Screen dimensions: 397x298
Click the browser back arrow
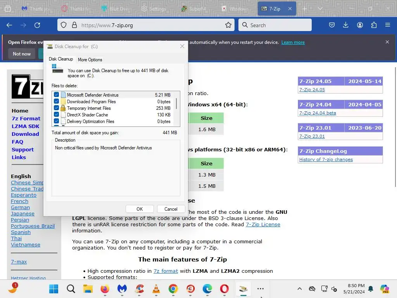pos(9,25)
